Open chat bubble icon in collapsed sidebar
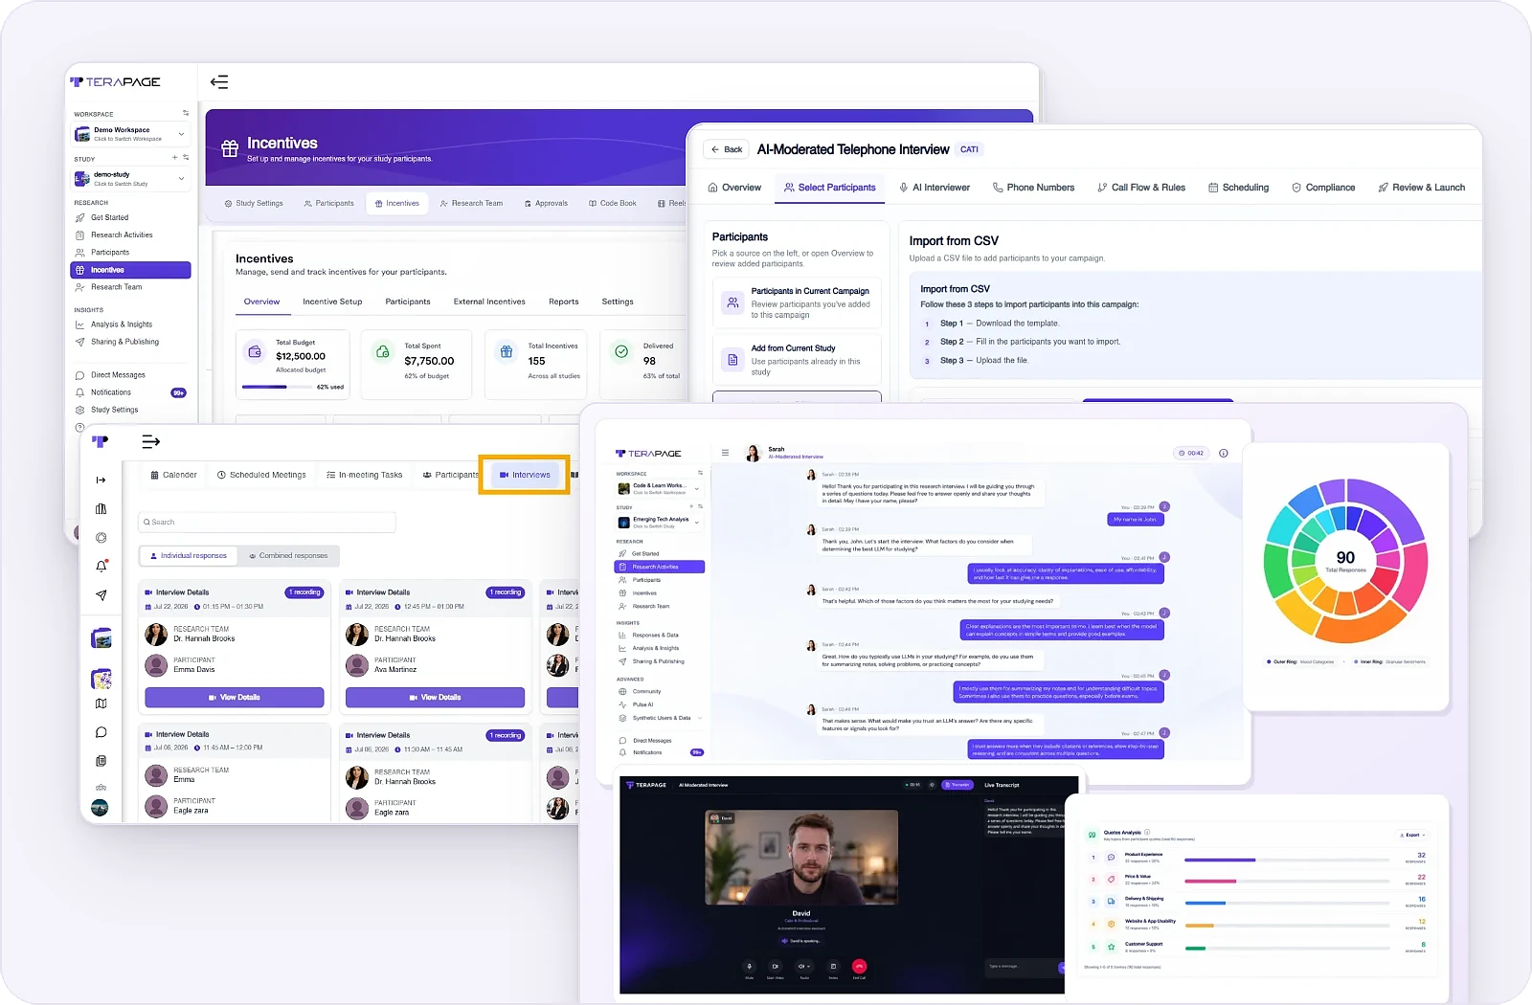The height and width of the screenshot is (1005, 1532). 101,732
